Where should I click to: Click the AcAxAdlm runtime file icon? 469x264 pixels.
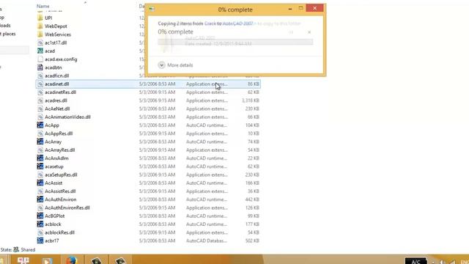pos(40,158)
